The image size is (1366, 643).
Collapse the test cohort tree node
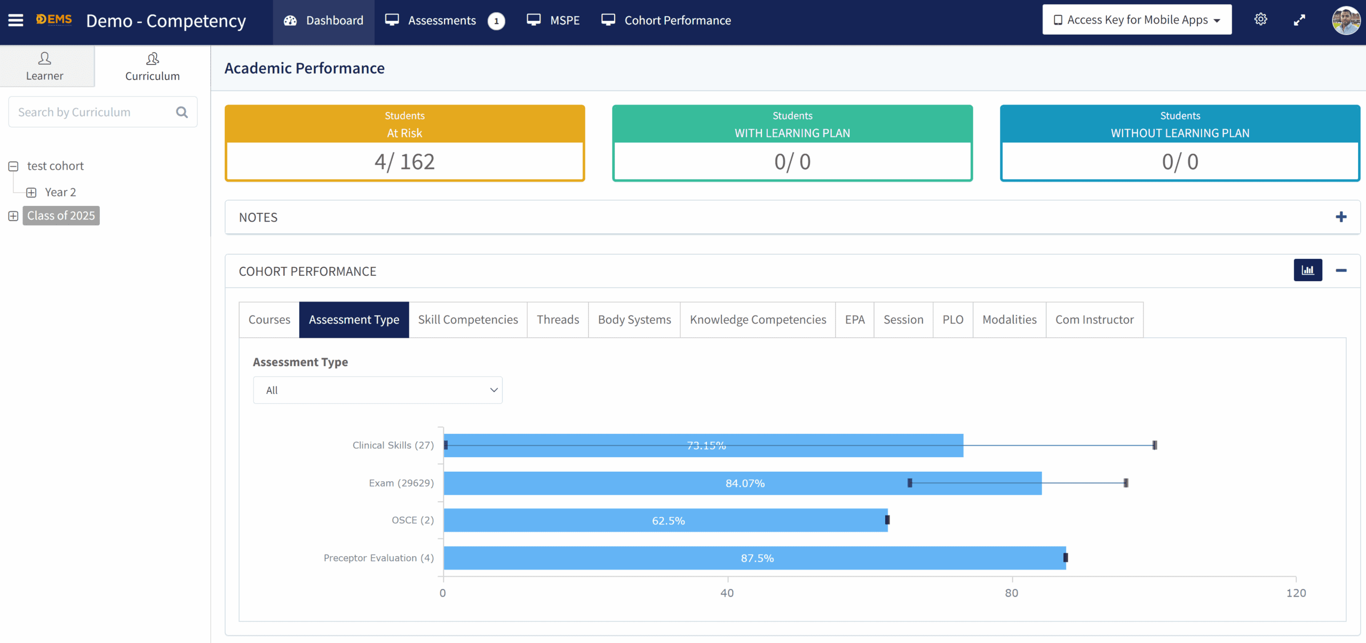(x=13, y=166)
